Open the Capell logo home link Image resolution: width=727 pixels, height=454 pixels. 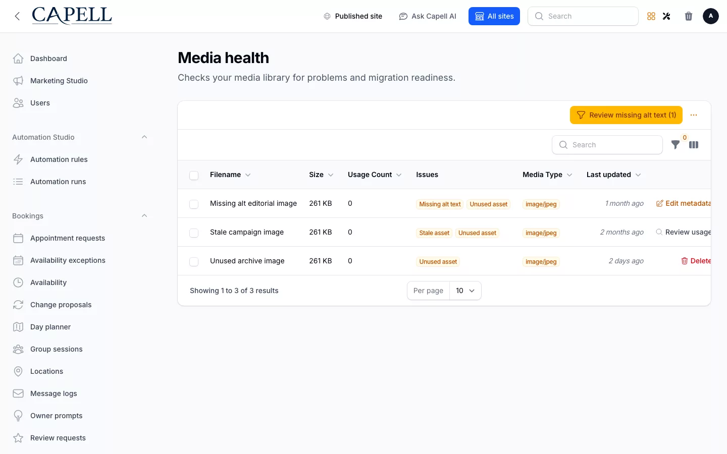[72, 16]
